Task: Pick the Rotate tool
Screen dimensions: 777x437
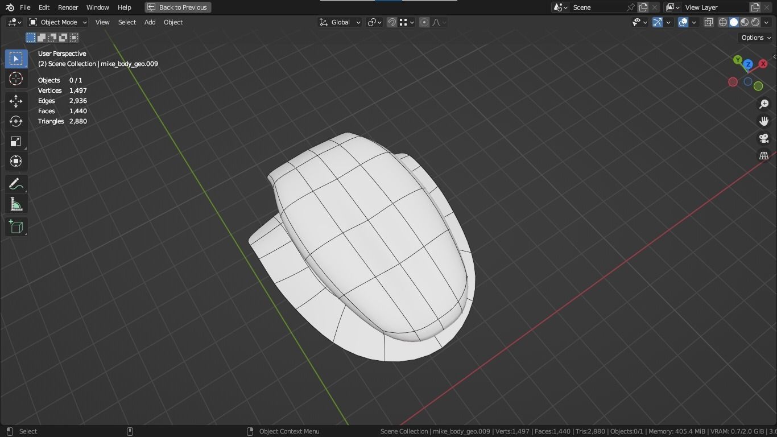Action: point(16,121)
